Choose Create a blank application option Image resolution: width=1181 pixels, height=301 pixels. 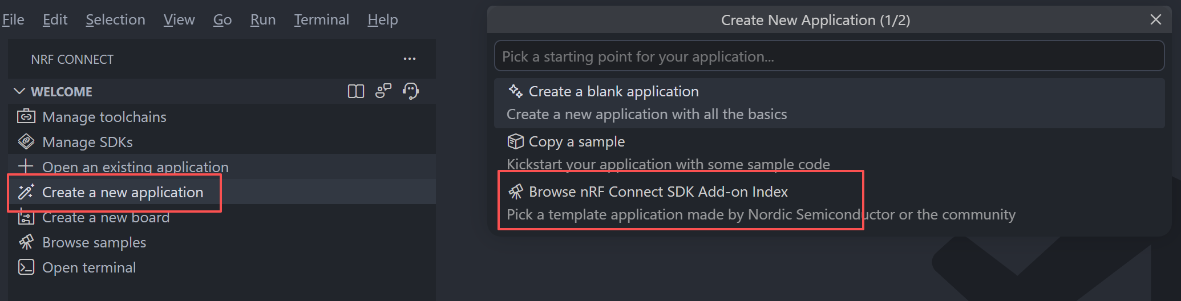[829, 103]
